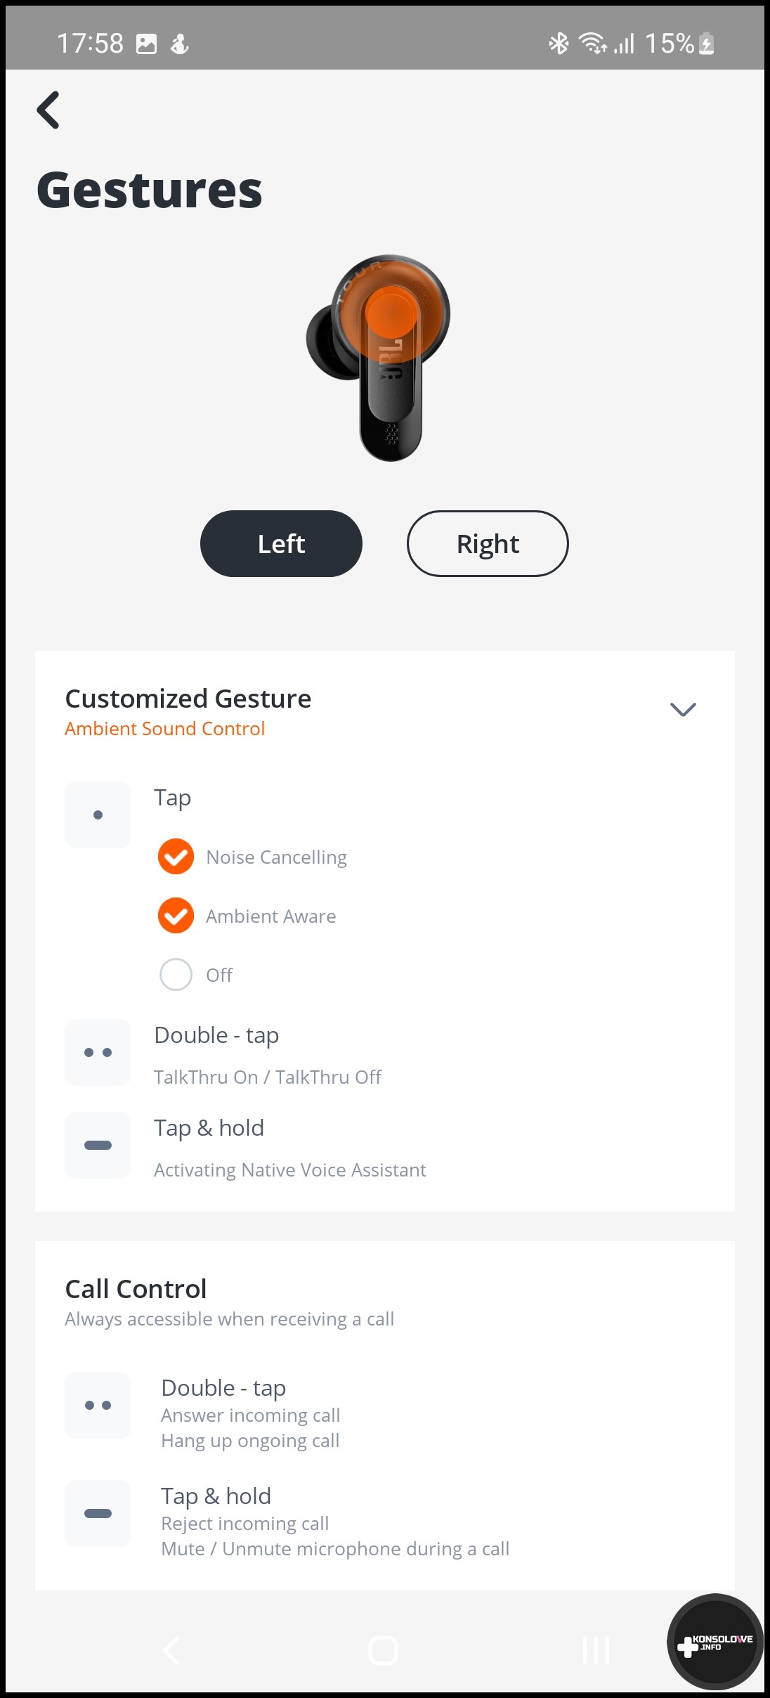Disable the Ambient Aware checkbox
This screenshot has height=1698, width=770.
[176, 916]
